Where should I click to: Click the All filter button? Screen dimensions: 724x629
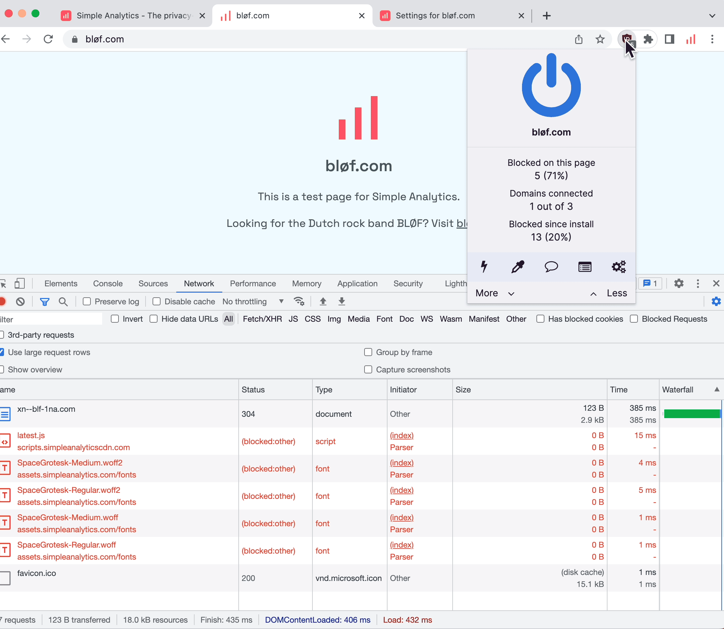[x=229, y=319]
